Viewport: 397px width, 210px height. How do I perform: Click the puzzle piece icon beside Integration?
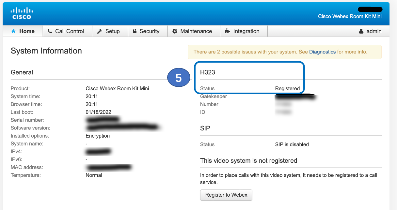tap(228, 31)
